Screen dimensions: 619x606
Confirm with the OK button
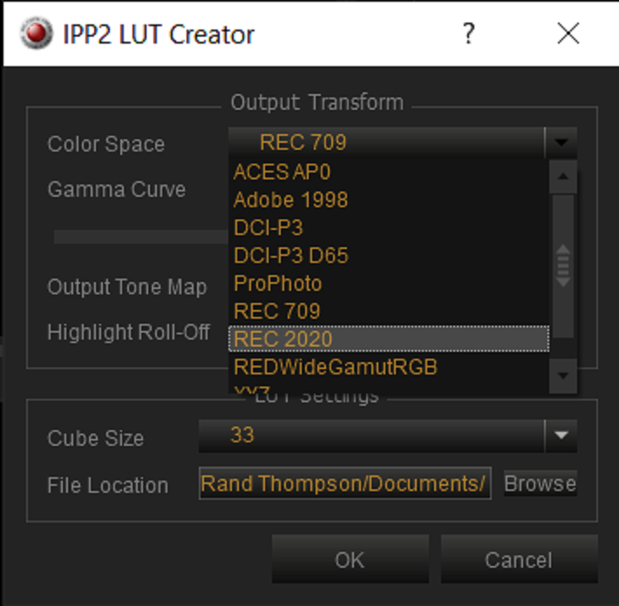point(350,559)
